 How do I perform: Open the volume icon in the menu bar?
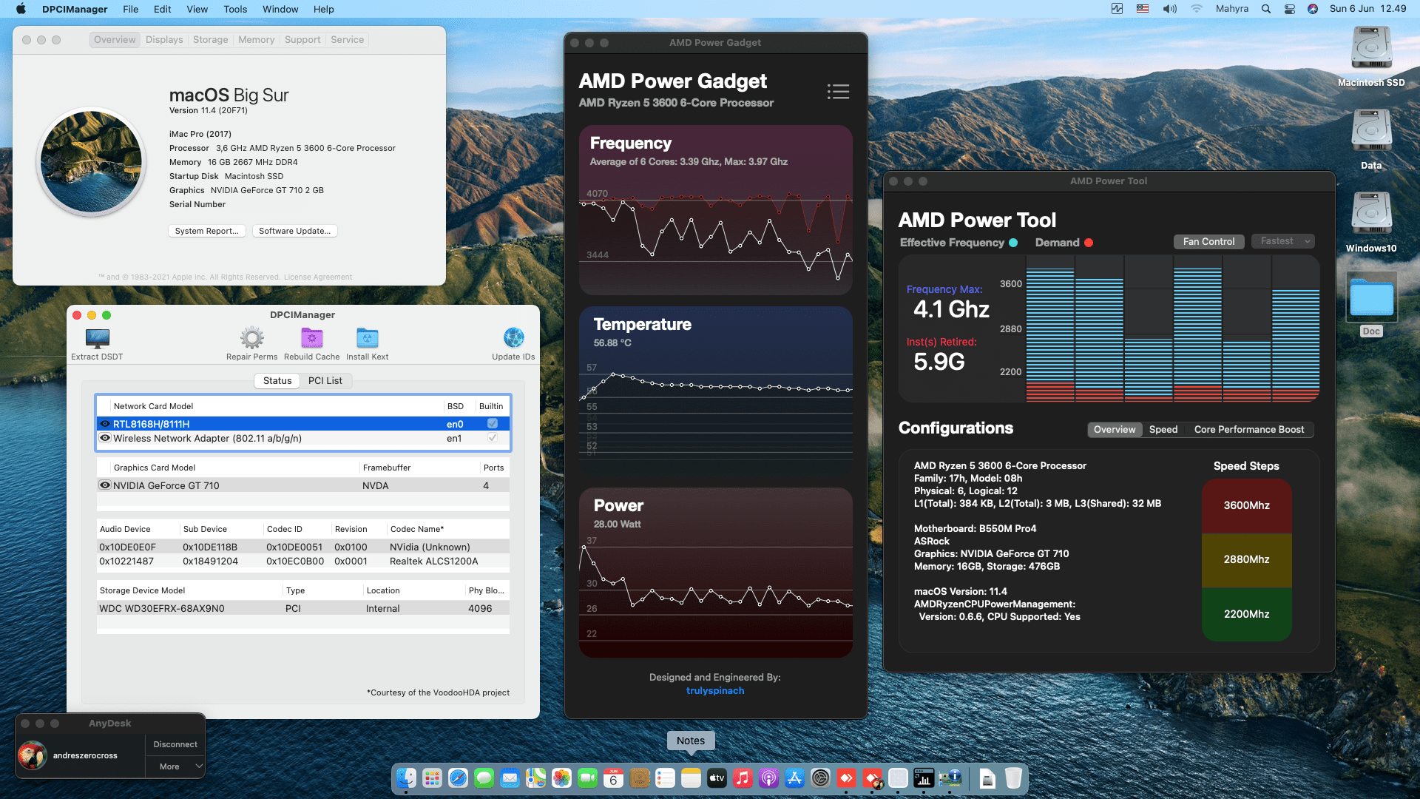click(1169, 9)
